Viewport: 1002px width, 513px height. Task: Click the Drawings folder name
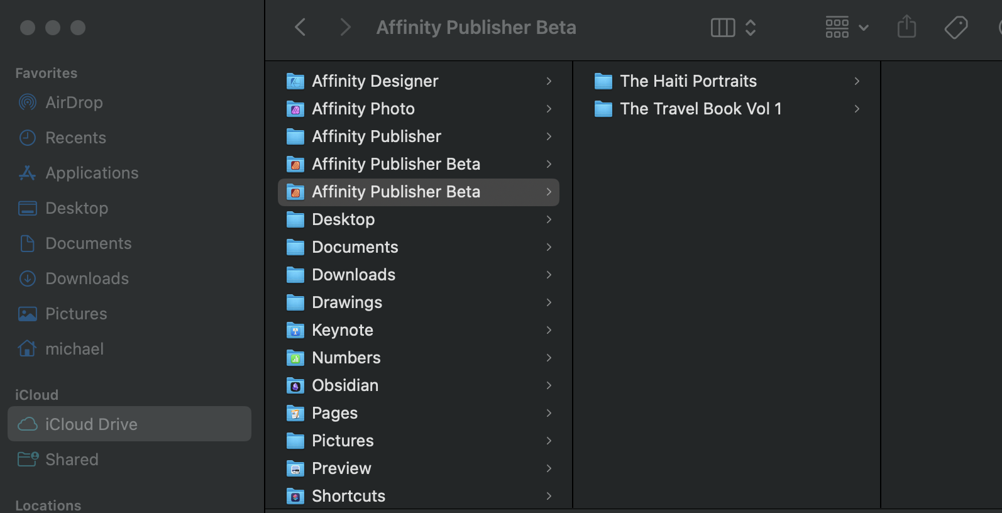tap(347, 302)
